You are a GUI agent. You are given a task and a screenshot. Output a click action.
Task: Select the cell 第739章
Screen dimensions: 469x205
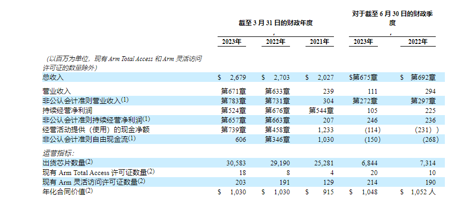(x=233, y=130)
